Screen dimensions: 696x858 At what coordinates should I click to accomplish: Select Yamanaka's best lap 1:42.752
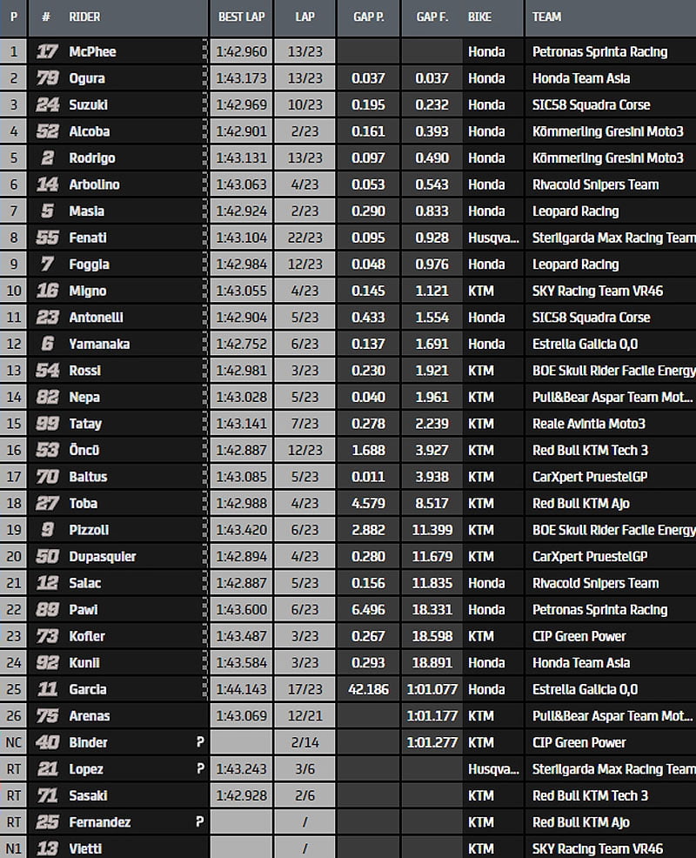pos(241,344)
